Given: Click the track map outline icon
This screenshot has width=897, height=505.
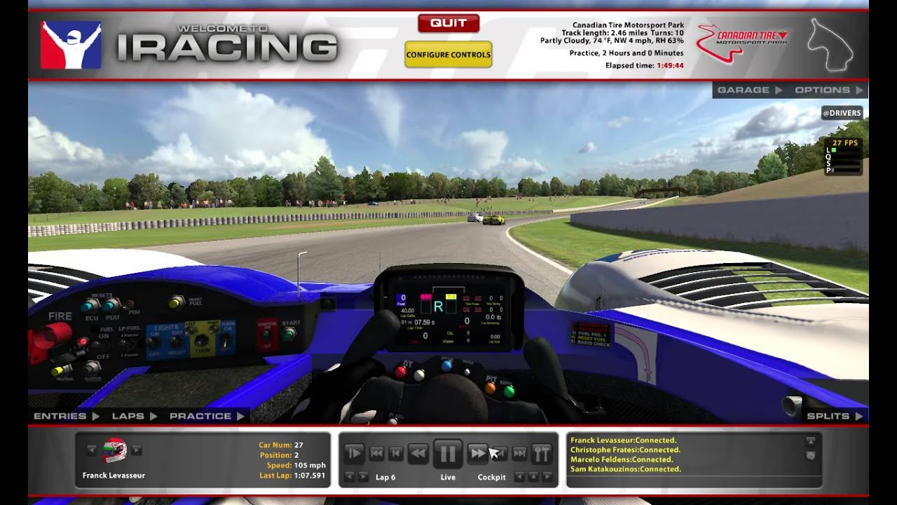Looking at the screenshot, I should (x=830, y=45).
